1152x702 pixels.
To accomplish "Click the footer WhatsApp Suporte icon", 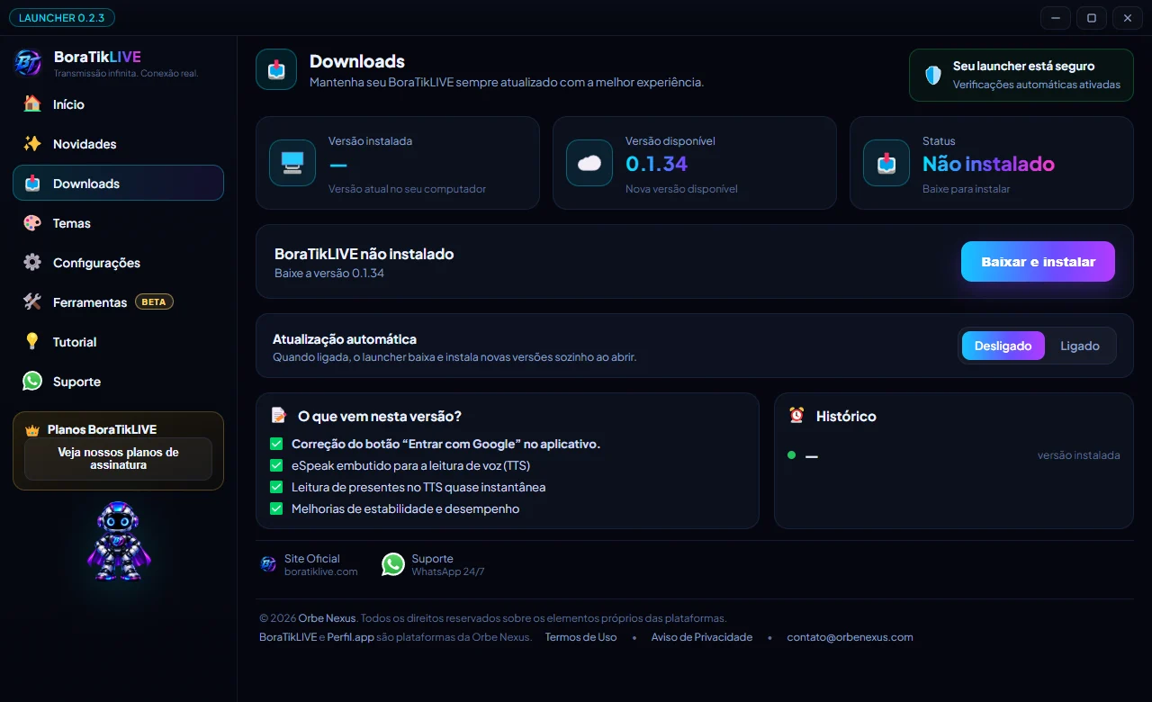I will [x=393, y=564].
